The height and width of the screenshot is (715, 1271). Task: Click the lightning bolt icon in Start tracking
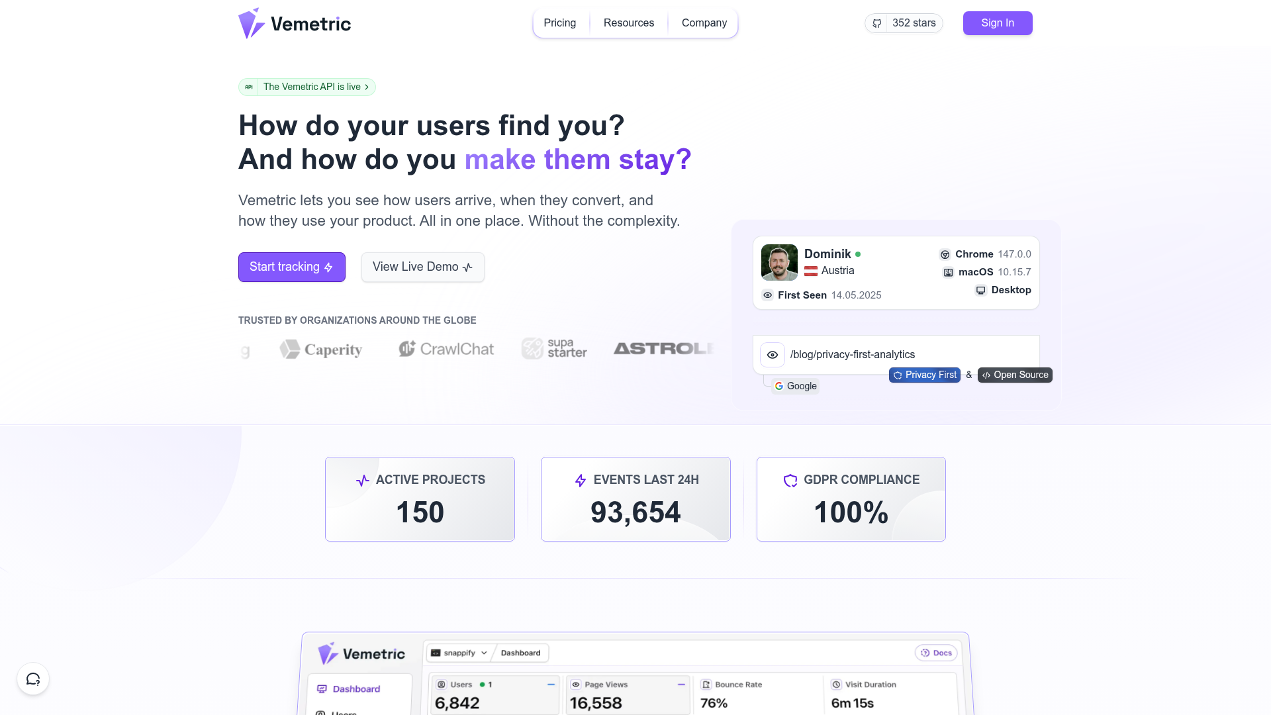[328, 267]
